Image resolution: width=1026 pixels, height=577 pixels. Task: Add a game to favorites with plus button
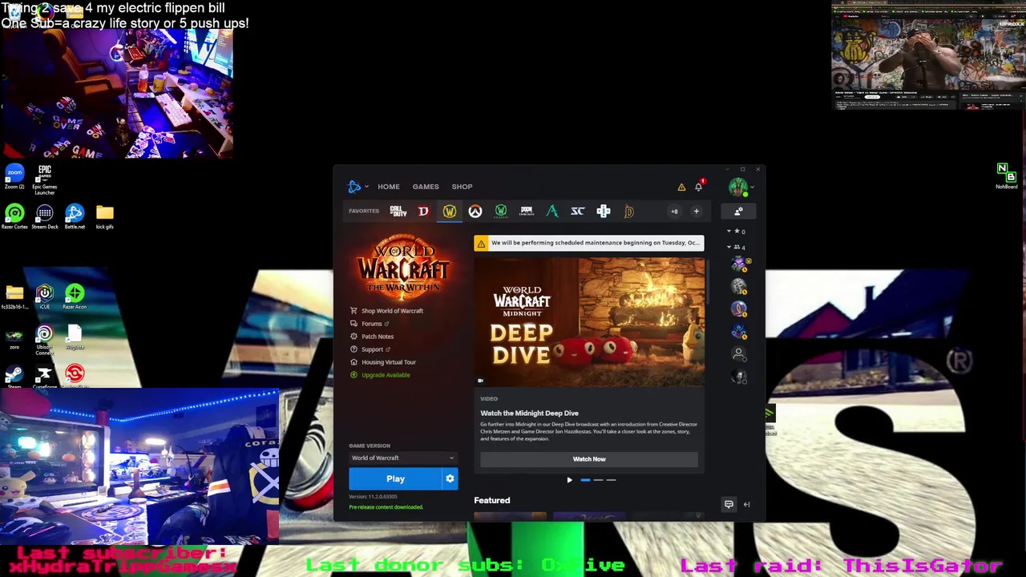[x=696, y=212]
